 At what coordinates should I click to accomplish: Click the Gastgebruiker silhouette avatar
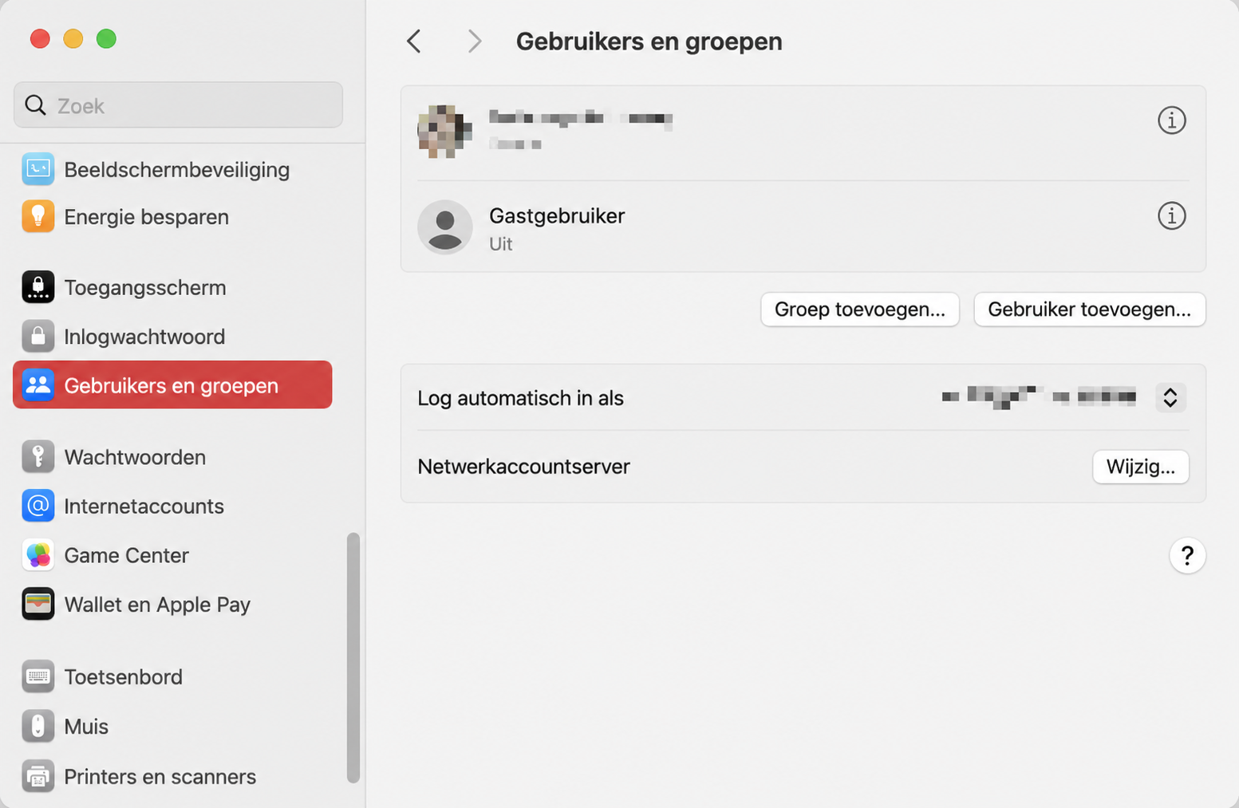[445, 227]
